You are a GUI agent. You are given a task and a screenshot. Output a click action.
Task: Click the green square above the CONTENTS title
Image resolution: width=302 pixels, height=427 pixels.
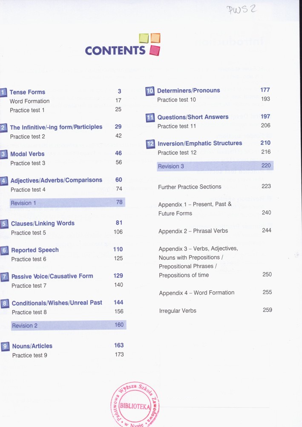coord(144,38)
